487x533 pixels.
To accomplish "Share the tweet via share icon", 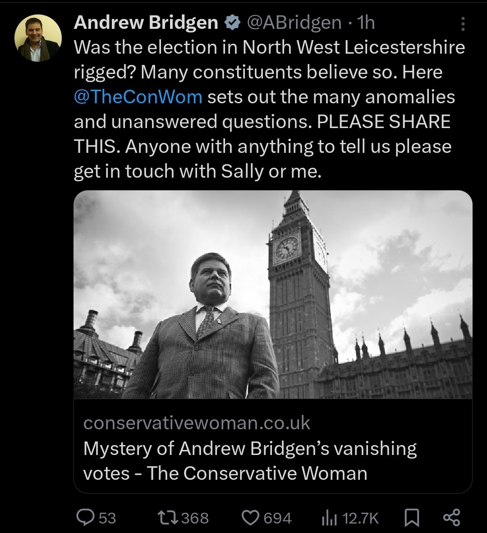I will (452, 517).
